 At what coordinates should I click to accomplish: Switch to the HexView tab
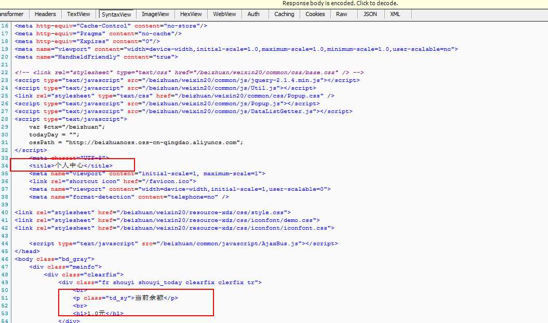point(191,15)
